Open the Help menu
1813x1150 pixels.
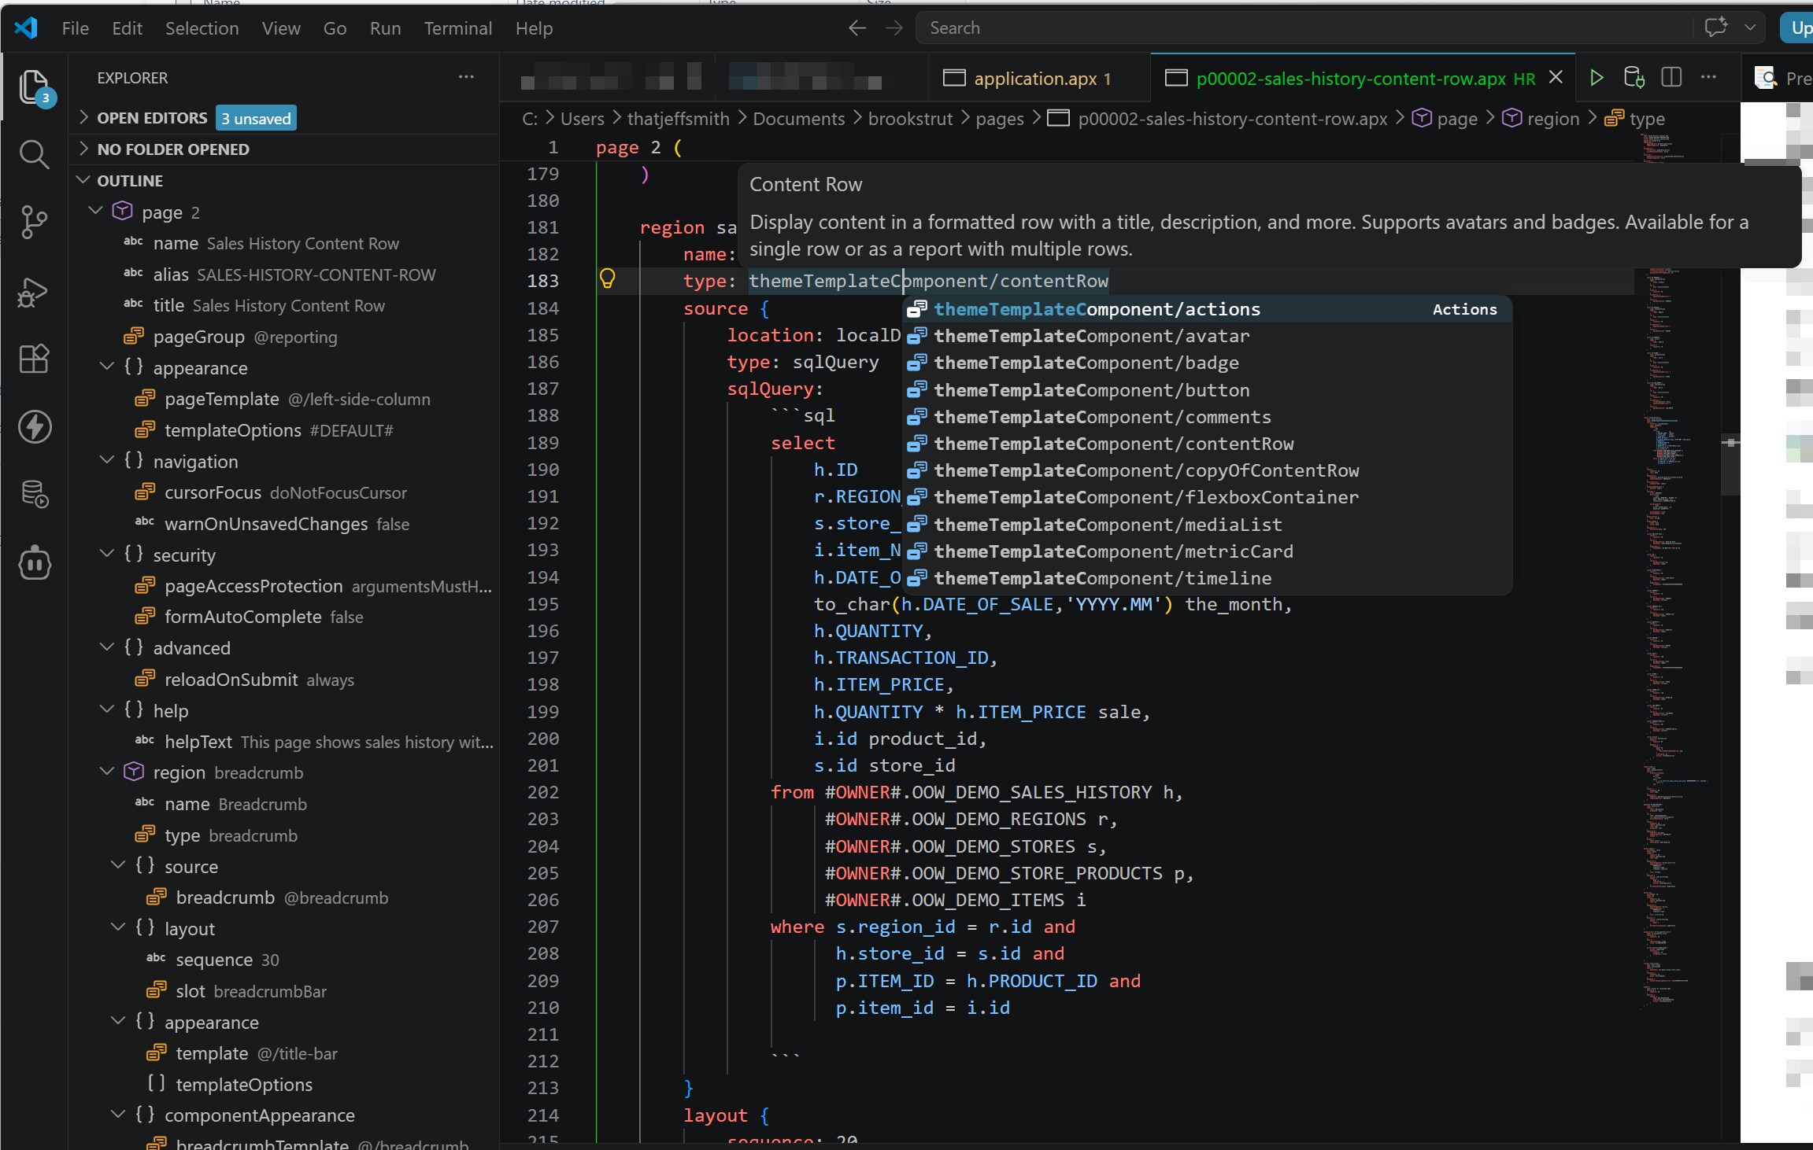(x=534, y=28)
